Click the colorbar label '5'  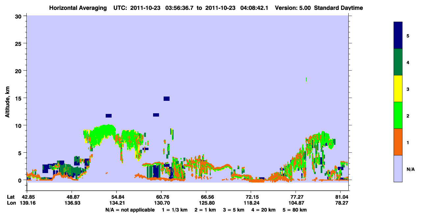tap(408, 35)
